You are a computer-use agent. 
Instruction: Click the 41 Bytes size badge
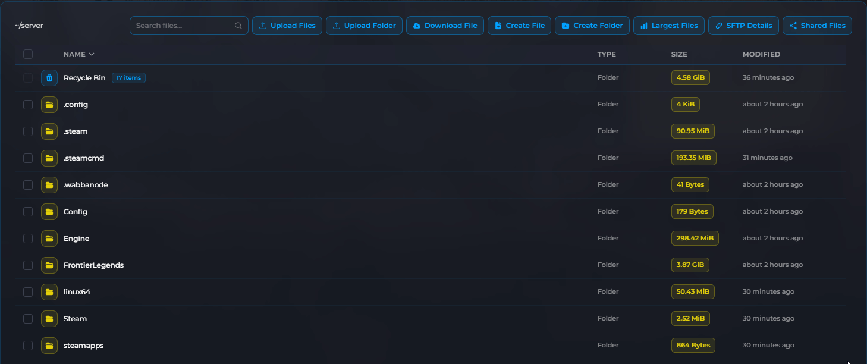690,185
